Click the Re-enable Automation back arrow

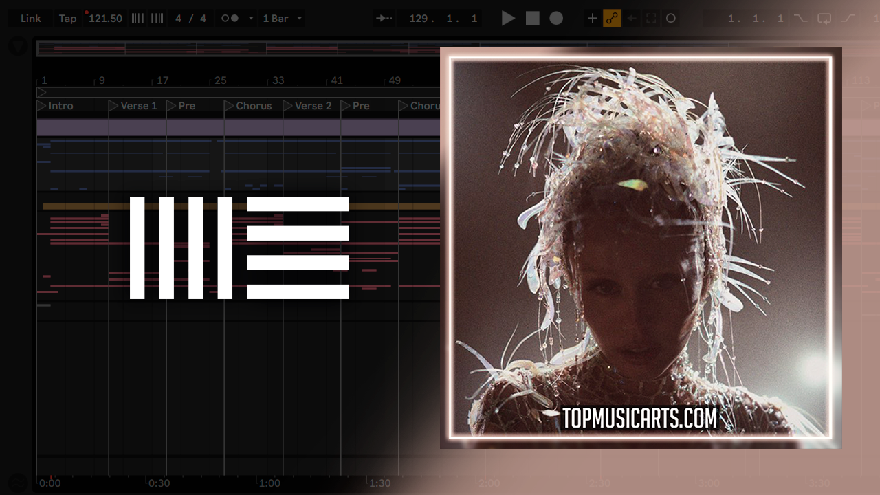point(632,19)
